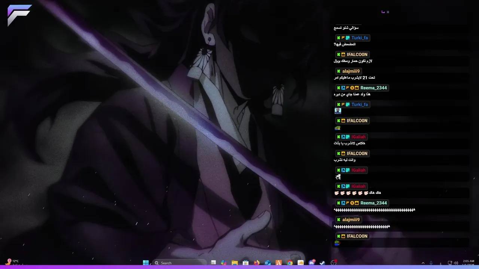Launch Google Chrome from the taskbar
Screen dimensions: 479x269
(x=290, y=263)
